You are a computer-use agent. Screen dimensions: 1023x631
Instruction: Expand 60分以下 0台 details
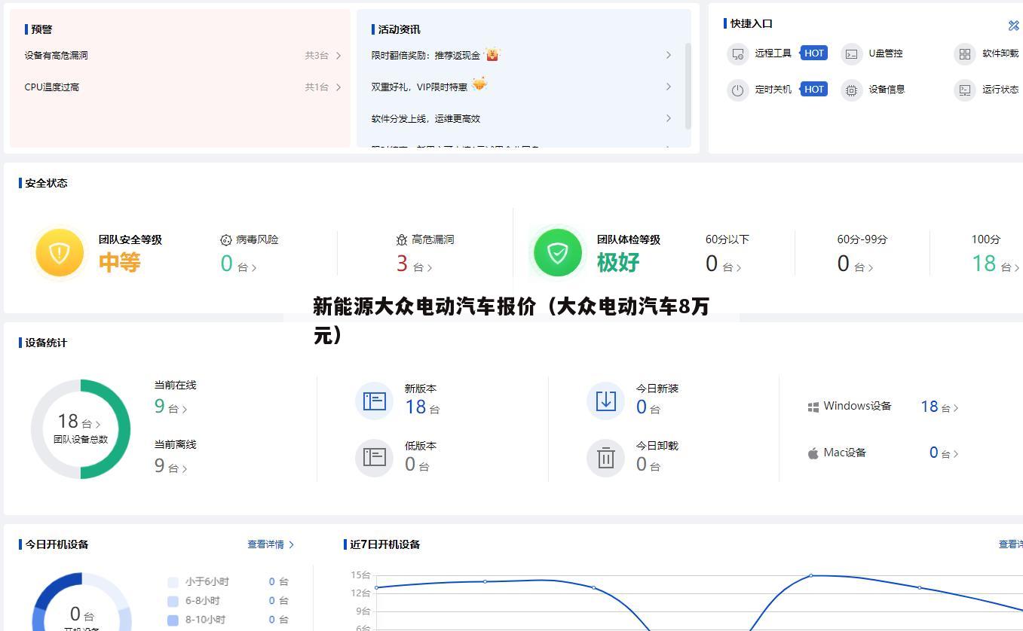723,264
